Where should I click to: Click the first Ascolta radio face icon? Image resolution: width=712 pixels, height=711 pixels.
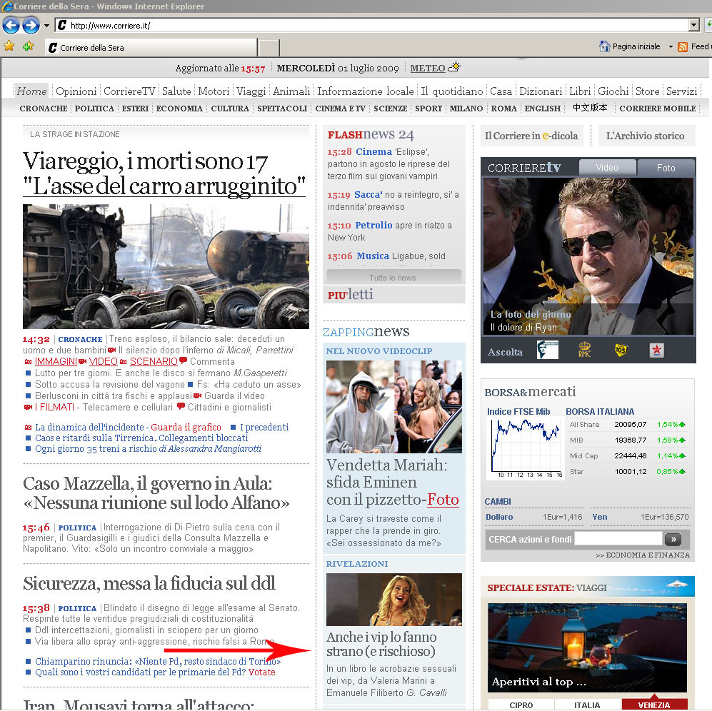pos(547,350)
